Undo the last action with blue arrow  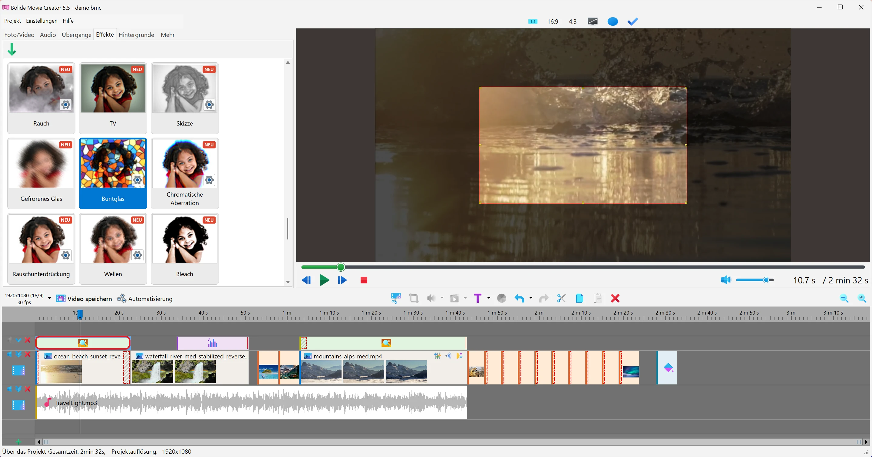(519, 298)
